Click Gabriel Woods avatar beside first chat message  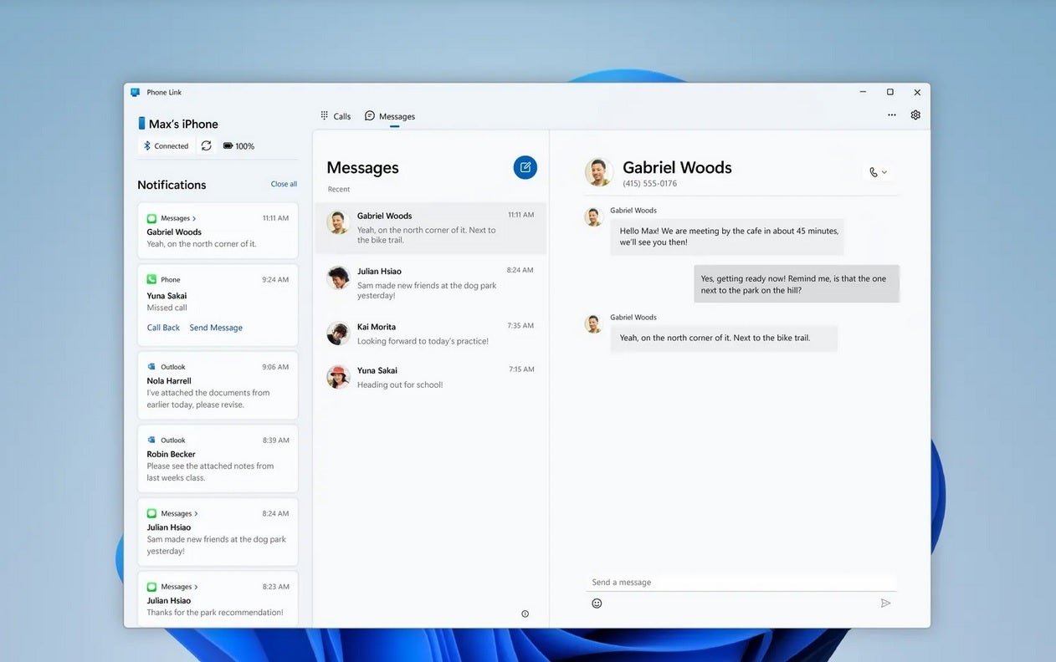click(x=594, y=217)
